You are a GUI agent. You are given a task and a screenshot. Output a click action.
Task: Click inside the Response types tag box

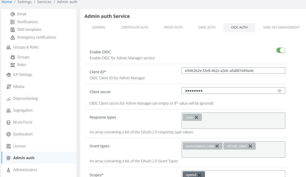(x=233, y=121)
